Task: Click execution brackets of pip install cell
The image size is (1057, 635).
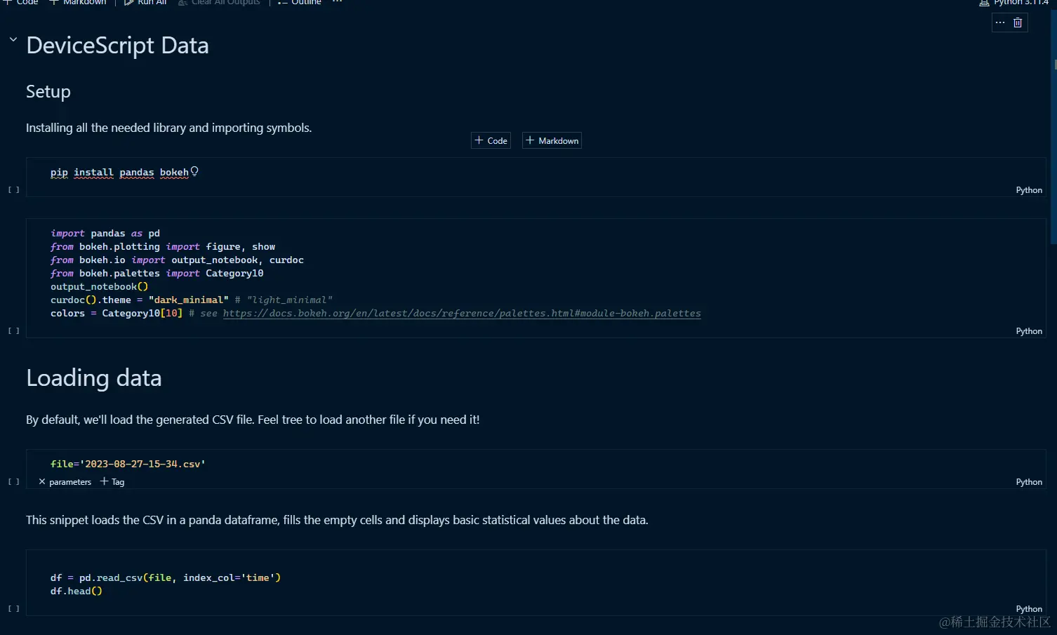Action: 13,190
